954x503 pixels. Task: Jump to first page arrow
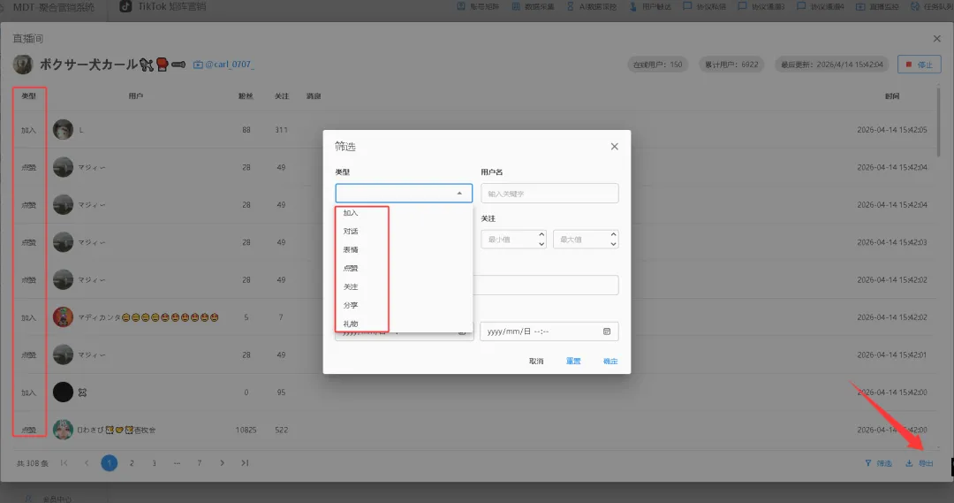[x=64, y=463]
